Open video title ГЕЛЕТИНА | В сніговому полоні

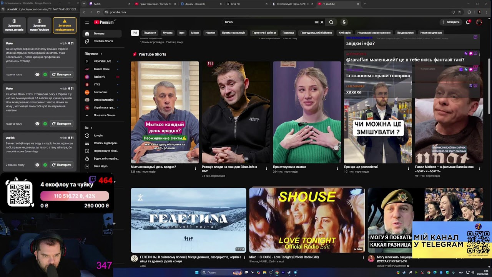point(190,259)
